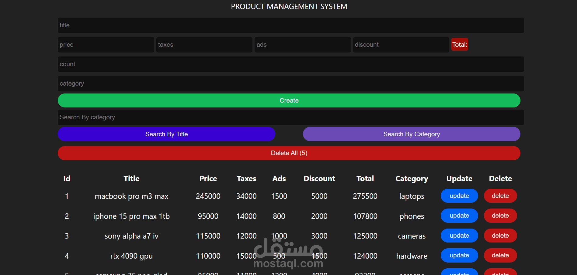Screen dimensions: 577x275
Task: Click the price value '115000'
Action: click(x=208, y=236)
